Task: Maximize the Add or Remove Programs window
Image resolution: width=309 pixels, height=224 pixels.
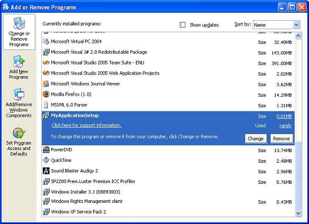Action: point(292,7)
